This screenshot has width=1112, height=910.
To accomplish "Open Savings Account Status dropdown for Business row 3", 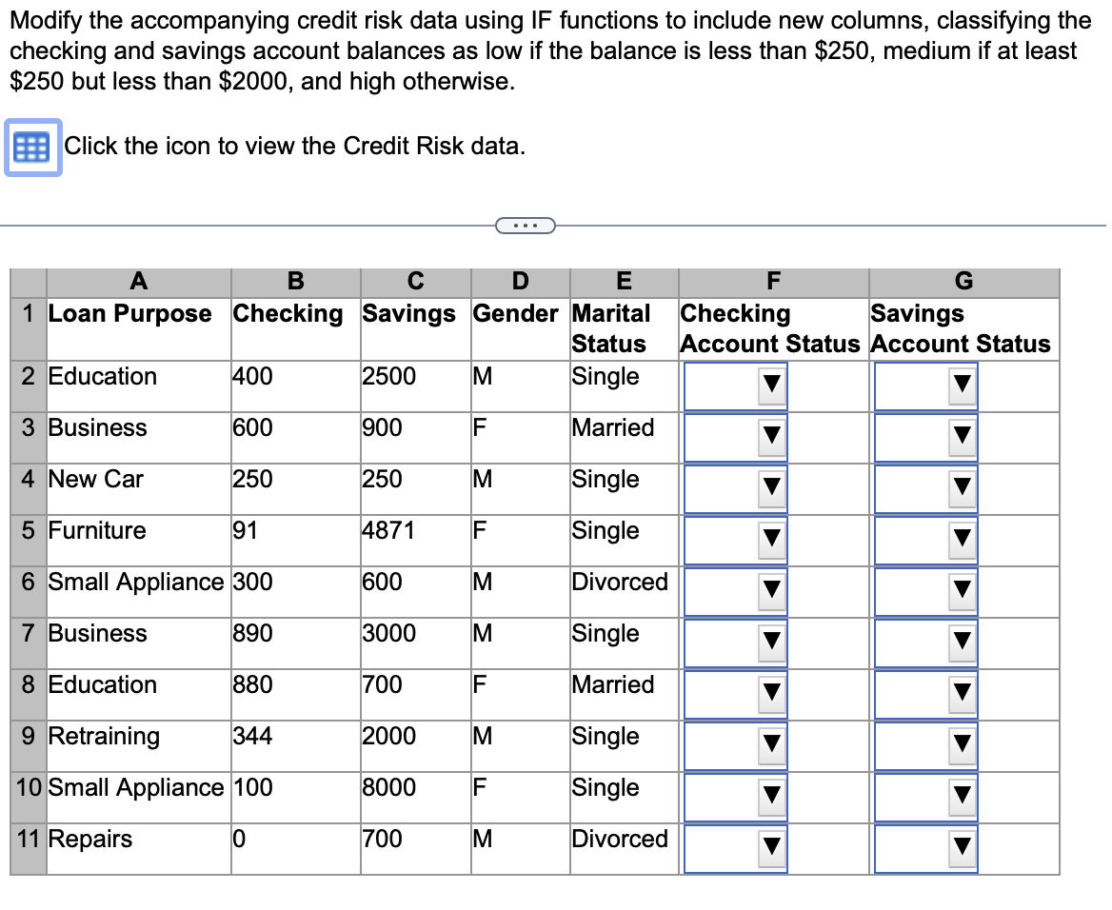I will (x=962, y=437).
